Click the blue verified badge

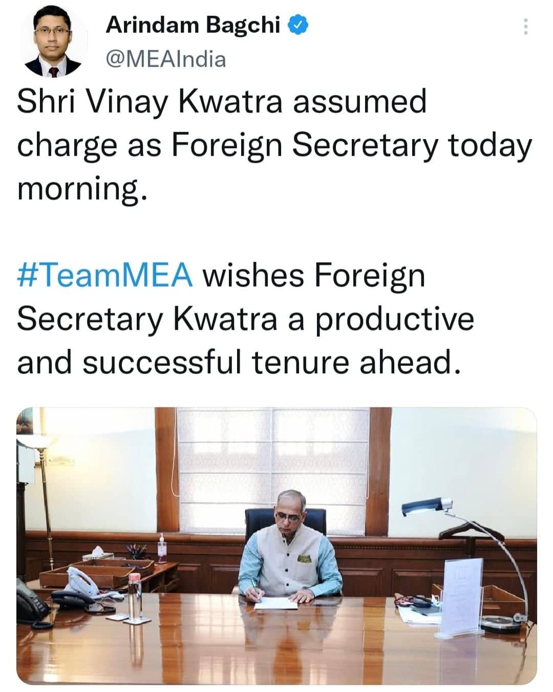coord(298,25)
